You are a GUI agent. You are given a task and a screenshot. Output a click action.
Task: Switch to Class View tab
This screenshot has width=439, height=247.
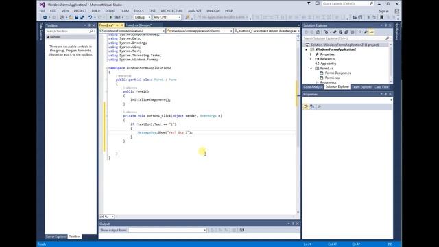[381, 87]
